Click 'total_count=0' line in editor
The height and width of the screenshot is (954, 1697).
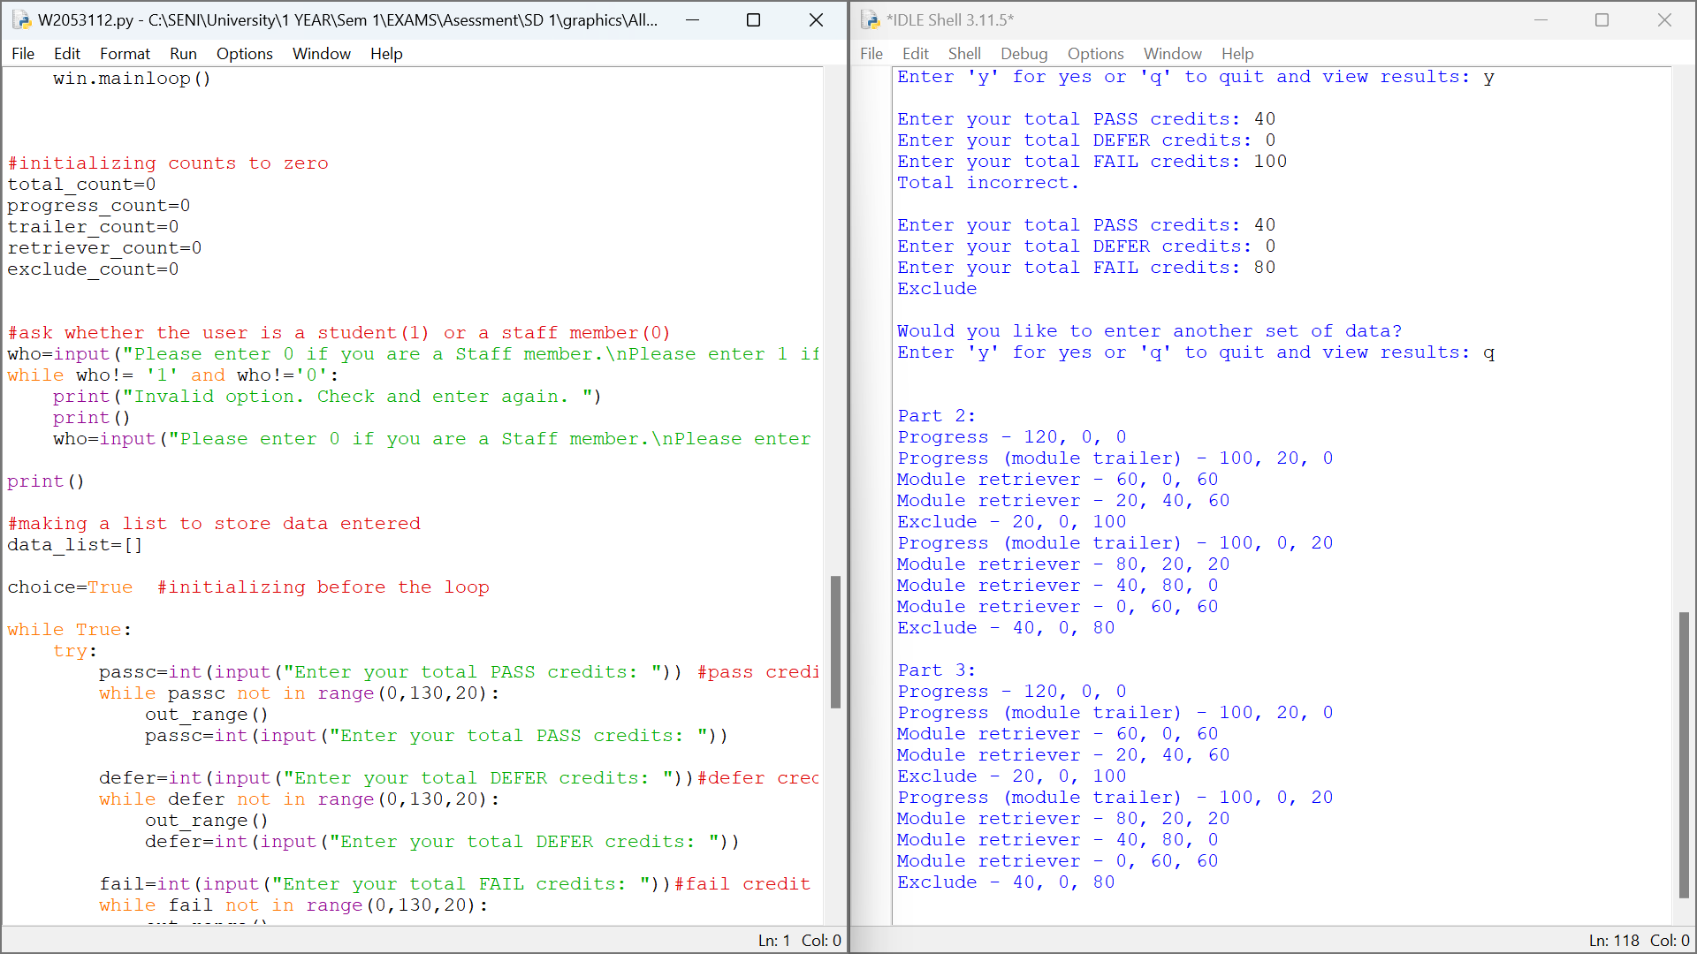pyautogui.click(x=81, y=185)
